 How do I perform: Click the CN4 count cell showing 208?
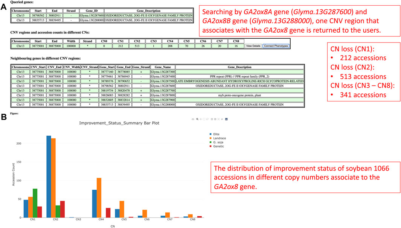coord(170,46)
